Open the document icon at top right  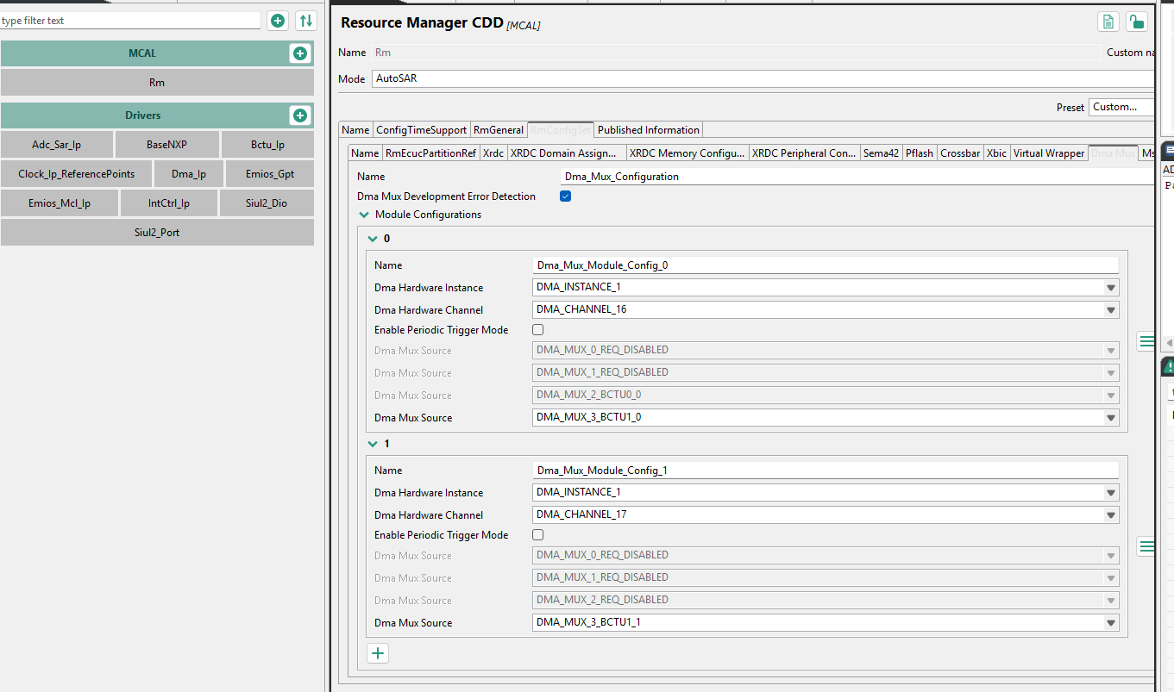click(x=1108, y=22)
